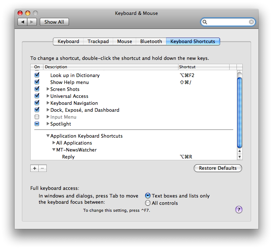
Task: Collapse the Application Keyboard Shortcuts section
Action: point(48,136)
